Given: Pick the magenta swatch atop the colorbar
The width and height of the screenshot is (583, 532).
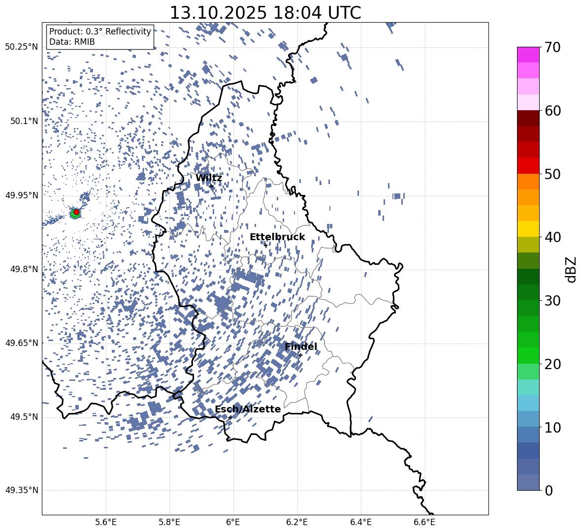Looking at the screenshot, I should tap(528, 55).
